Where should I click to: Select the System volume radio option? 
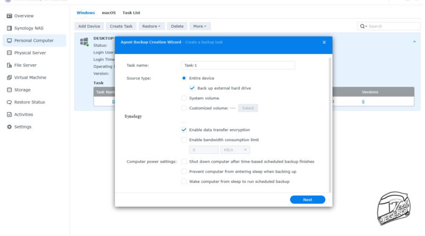click(x=184, y=98)
